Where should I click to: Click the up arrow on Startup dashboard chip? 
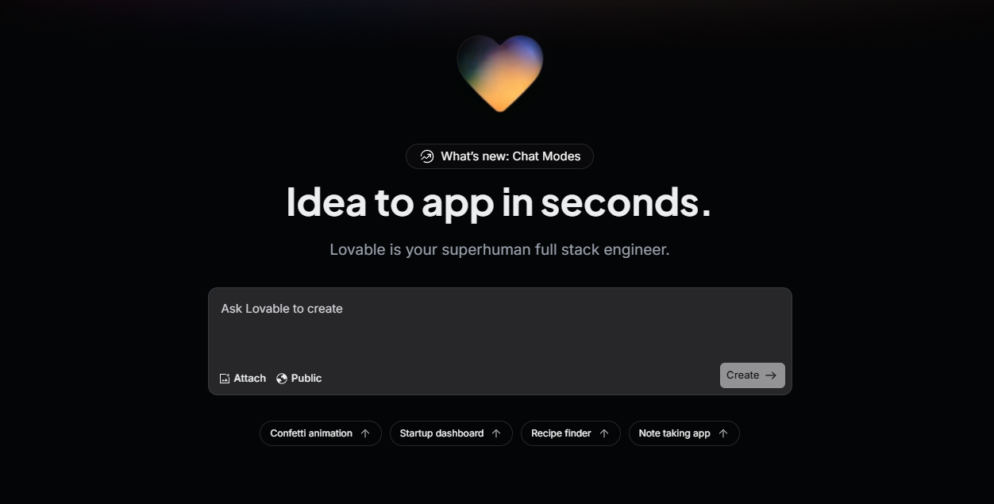(x=496, y=433)
